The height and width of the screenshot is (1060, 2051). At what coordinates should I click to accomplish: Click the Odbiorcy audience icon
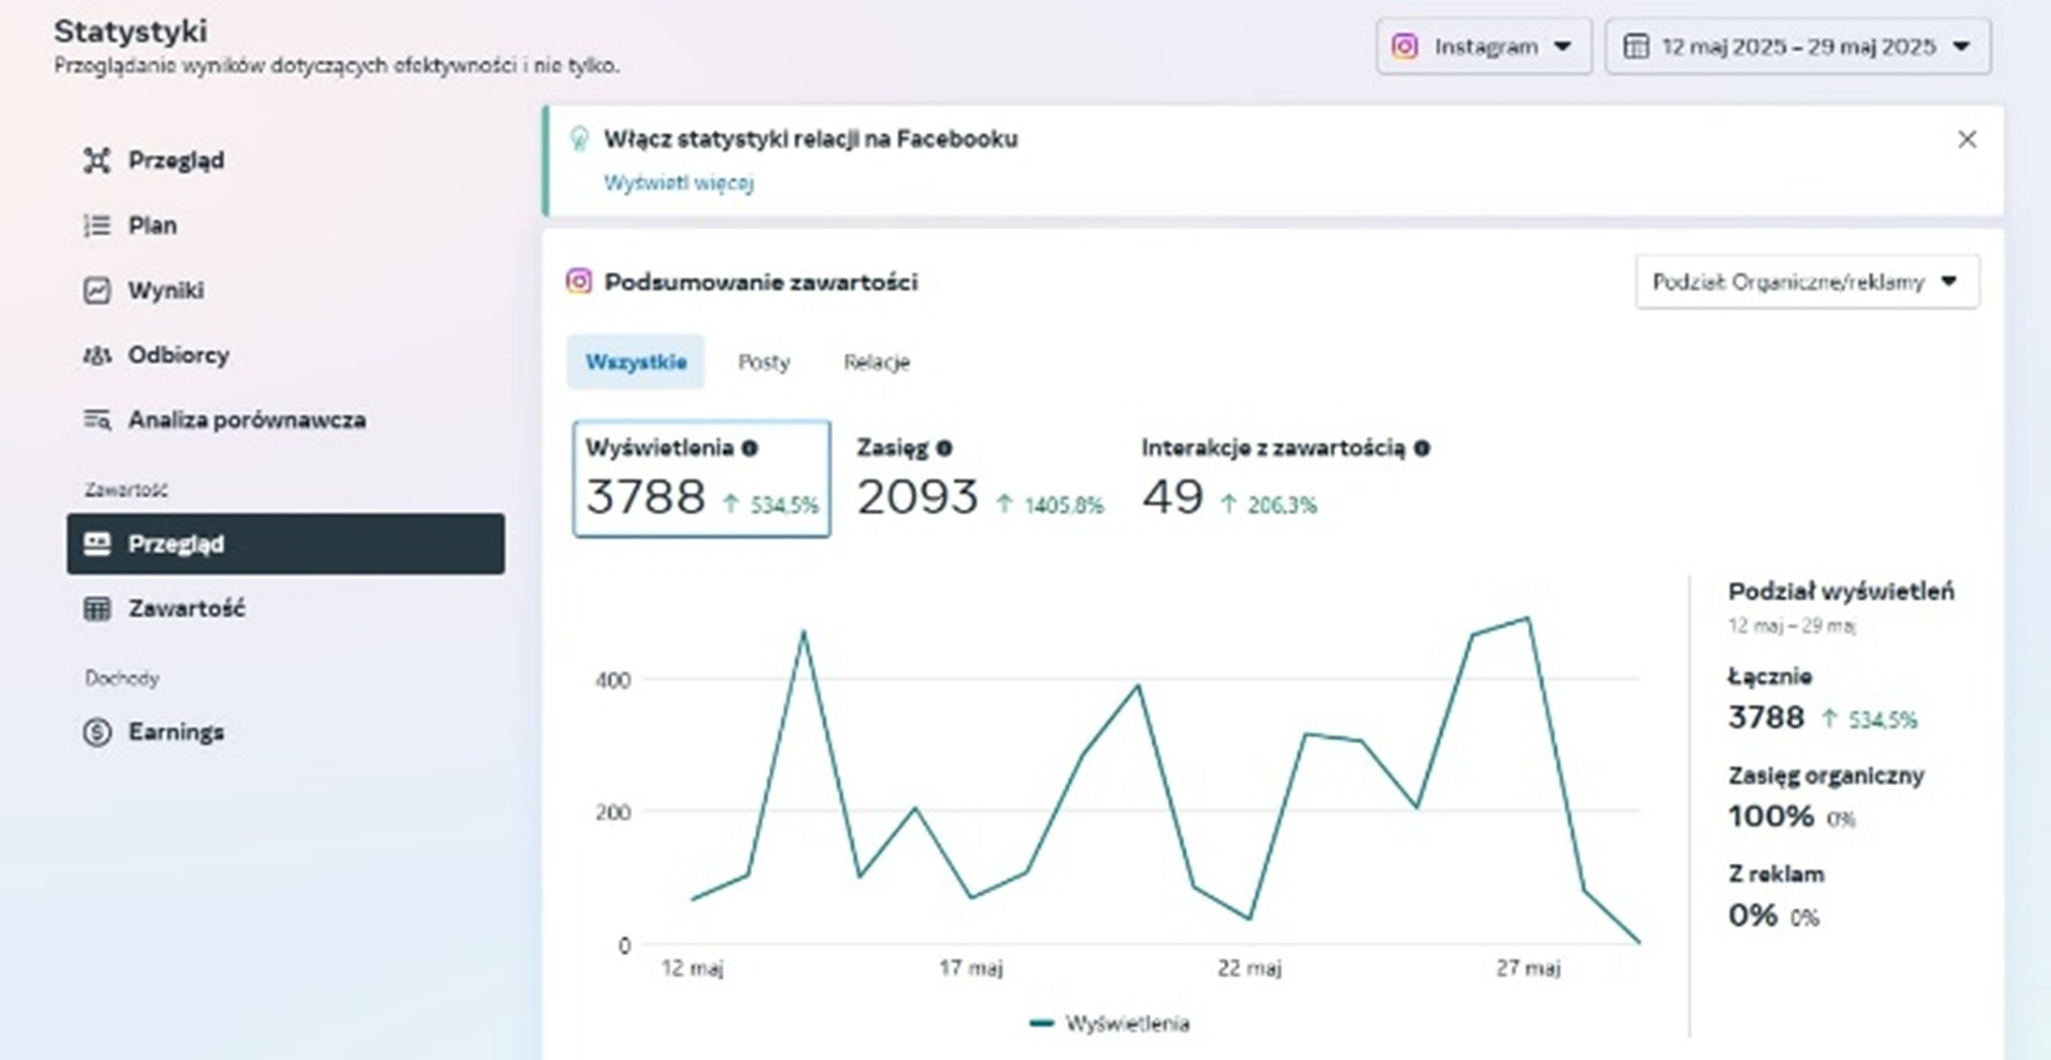coord(96,355)
